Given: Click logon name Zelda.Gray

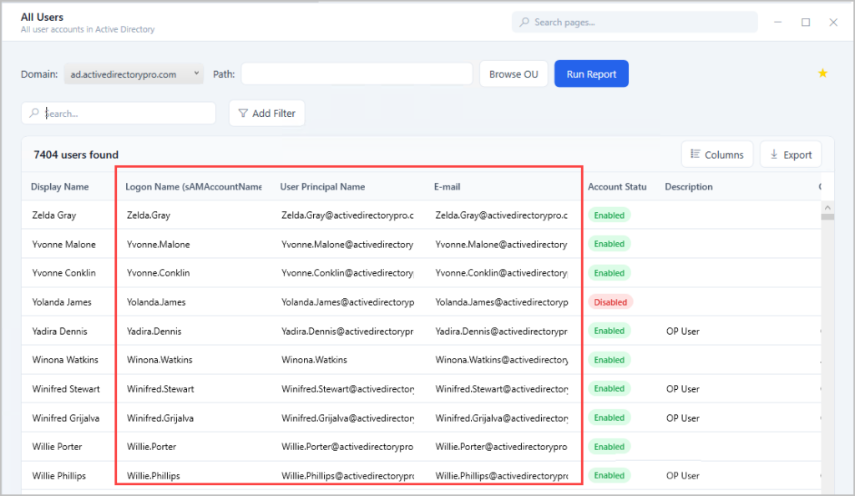Looking at the screenshot, I should click(x=149, y=215).
